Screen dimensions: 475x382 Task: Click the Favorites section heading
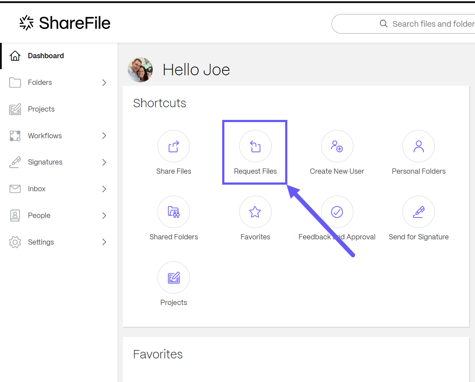click(x=158, y=354)
